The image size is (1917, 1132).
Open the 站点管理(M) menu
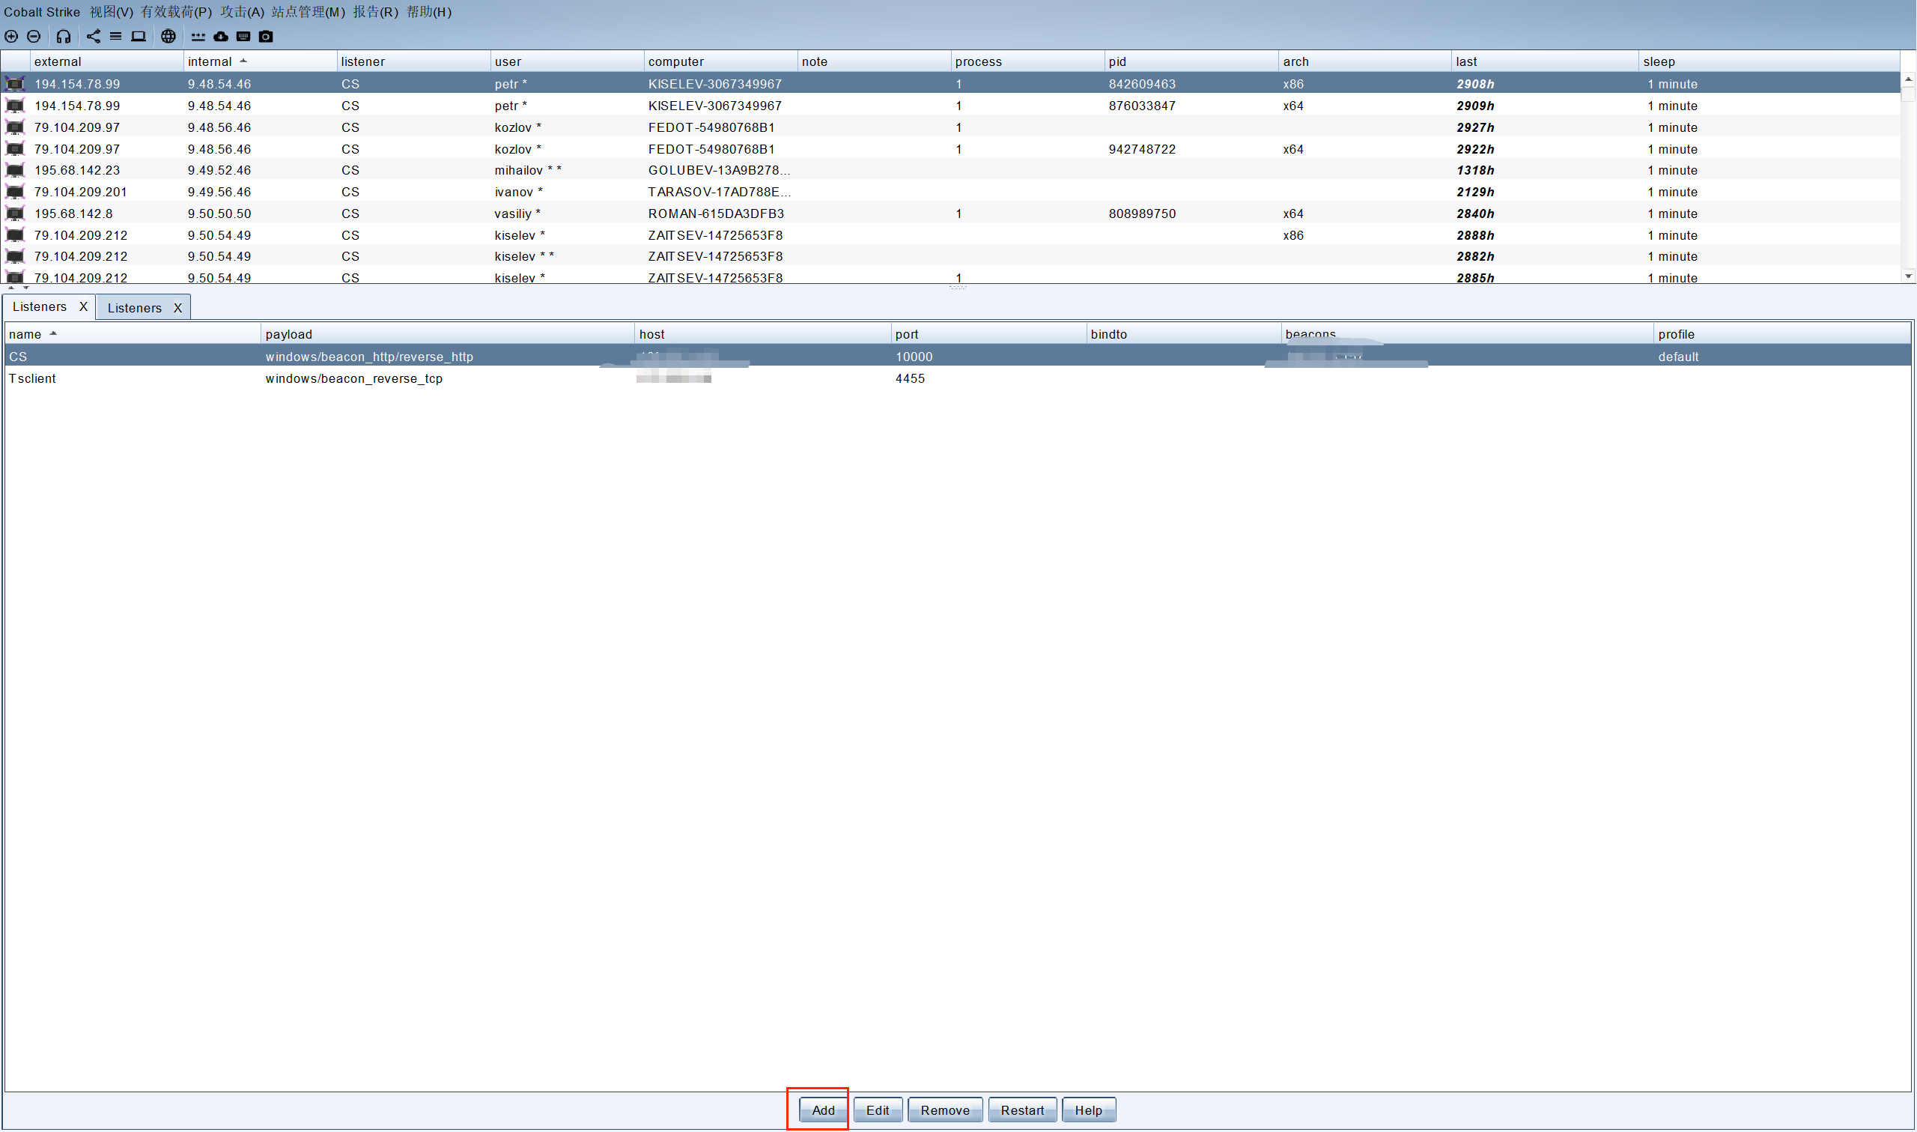coord(309,12)
